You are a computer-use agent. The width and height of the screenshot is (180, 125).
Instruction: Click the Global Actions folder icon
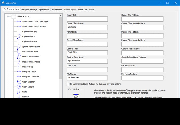click(14, 16)
